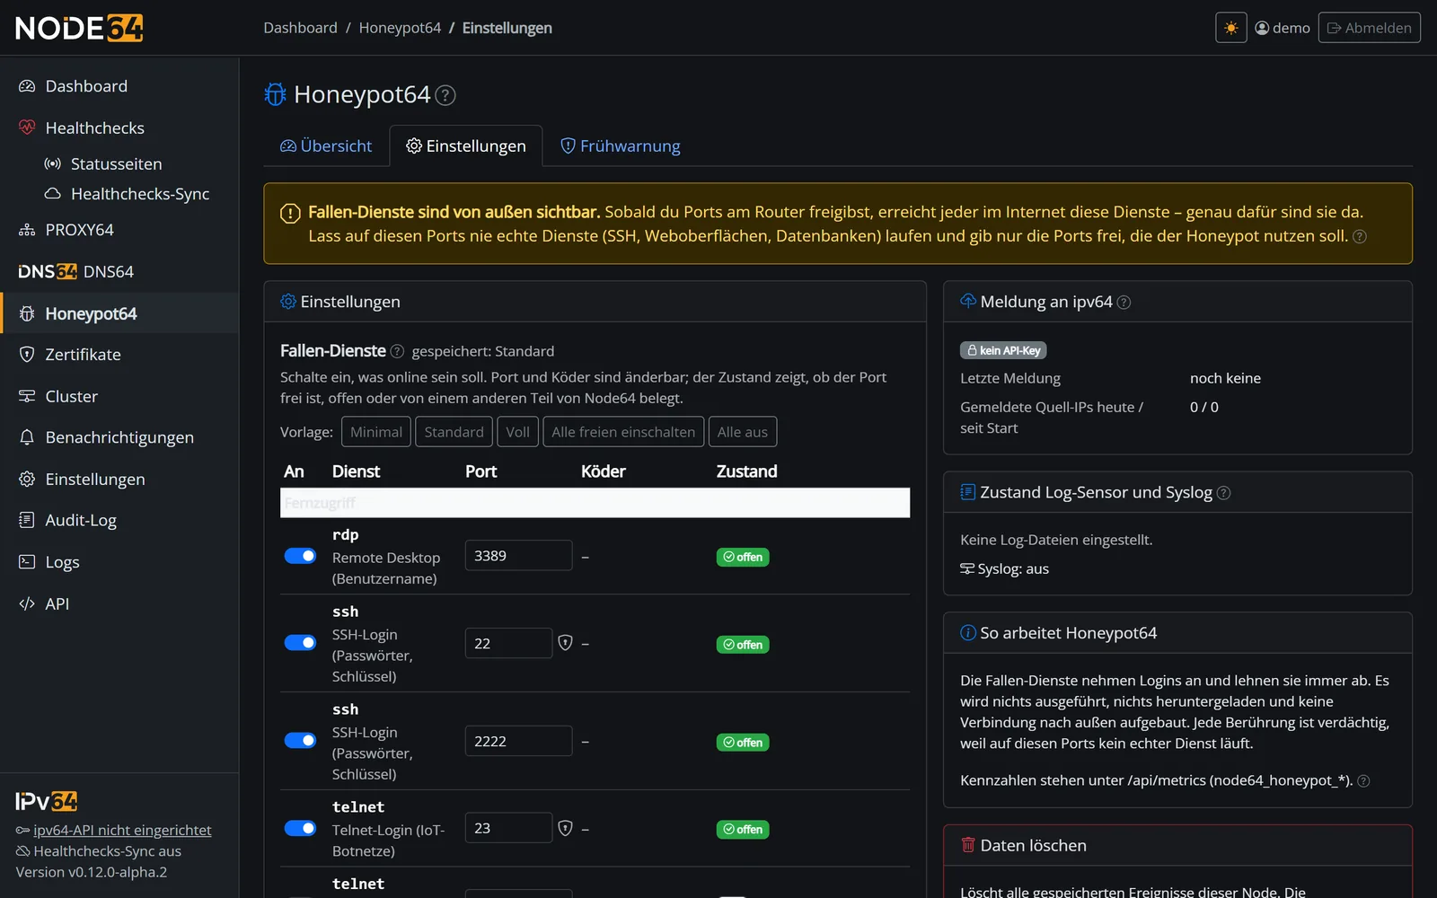Click help icon after /api/metrics text
Screen dimensions: 1437x898
point(1363,781)
